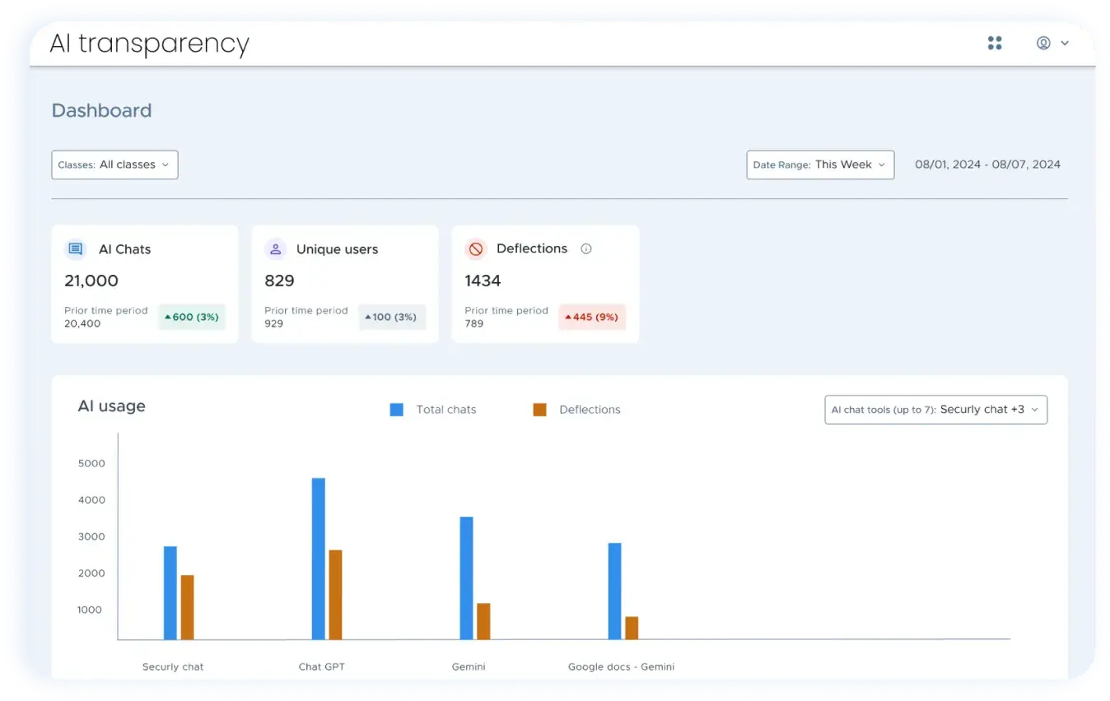Image resolution: width=1110 pixels, height=701 pixels.
Task: Open the Classes: All classes dropdown
Action: 114,165
